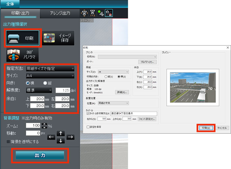Choose the イメージ保存 image save option
Viewport: 231px width, 169px height.
click(x=58, y=38)
